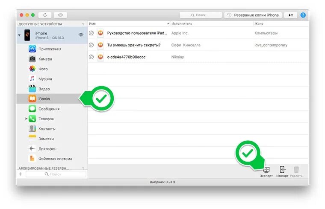The height and width of the screenshot is (209, 325).
Task: Click the refresh button in the toolbar
Action: 45,15
